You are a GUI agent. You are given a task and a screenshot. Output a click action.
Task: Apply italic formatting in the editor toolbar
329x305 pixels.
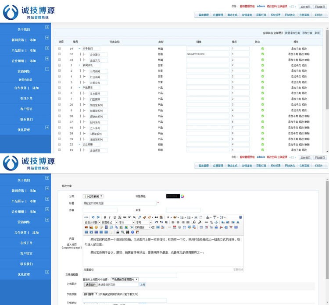(110, 217)
